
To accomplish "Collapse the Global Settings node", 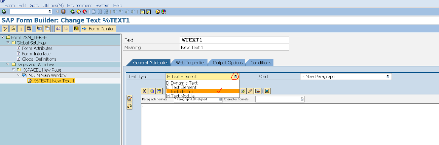I will click(8, 43).
